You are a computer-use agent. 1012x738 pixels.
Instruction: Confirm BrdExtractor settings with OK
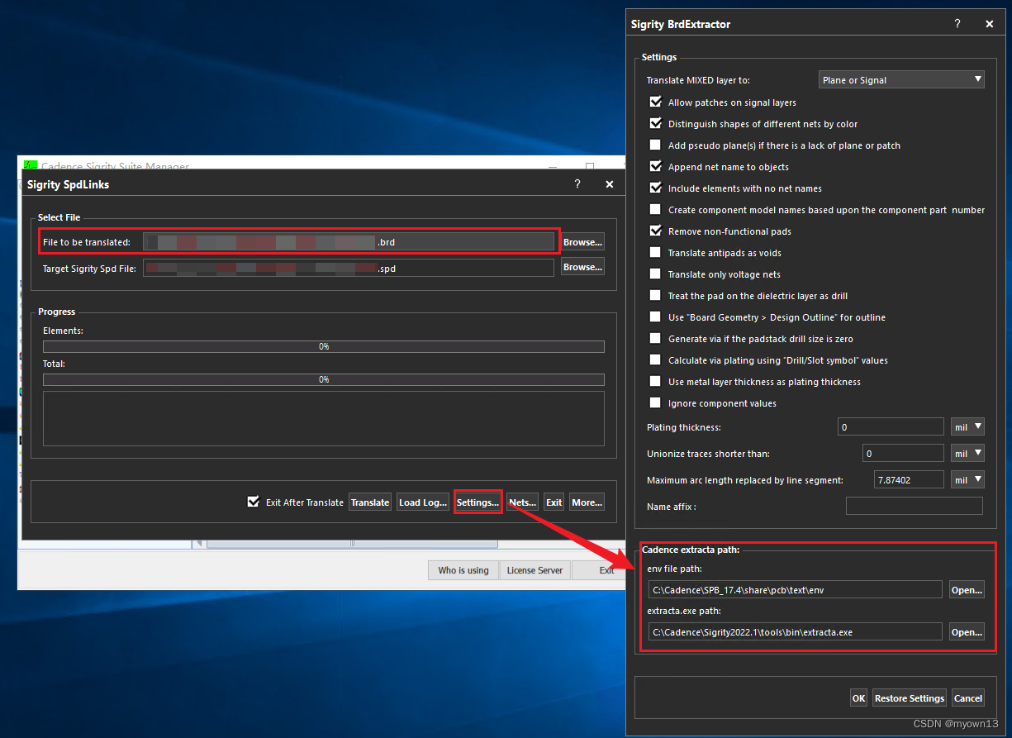[x=859, y=698]
